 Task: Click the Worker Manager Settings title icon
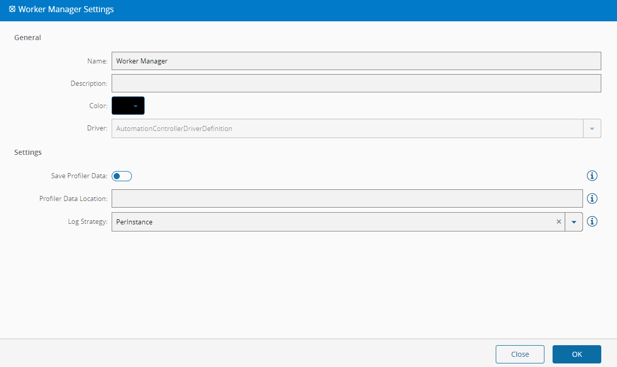pyautogui.click(x=12, y=9)
